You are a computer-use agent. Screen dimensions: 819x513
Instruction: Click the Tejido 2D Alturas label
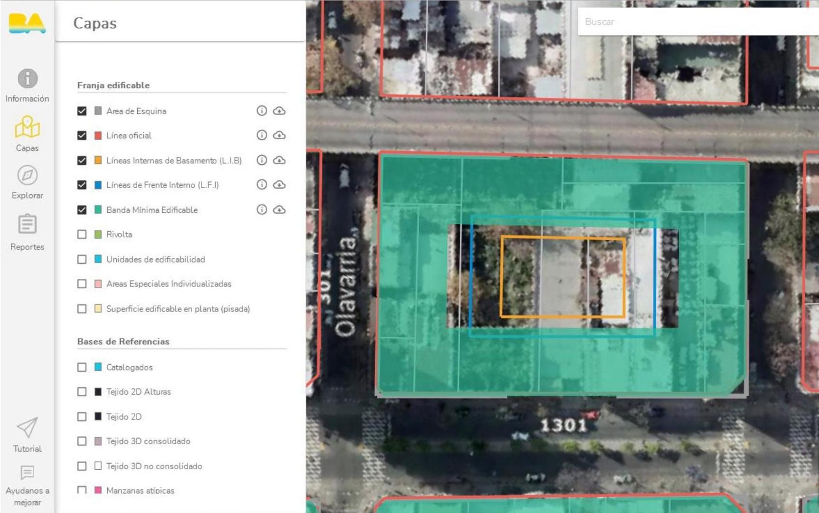point(138,392)
